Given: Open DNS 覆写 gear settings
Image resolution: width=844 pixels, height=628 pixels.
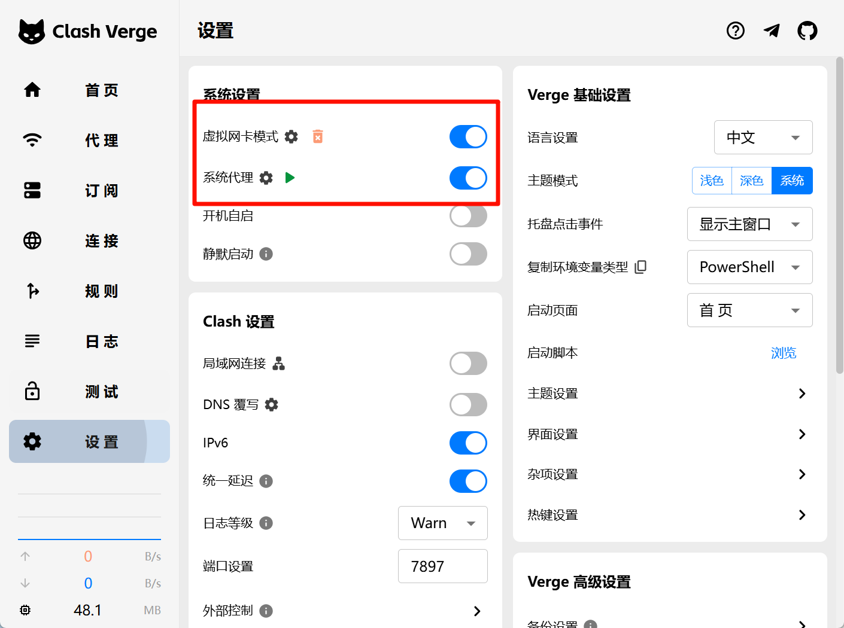Looking at the screenshot, I should pos(272,405).
